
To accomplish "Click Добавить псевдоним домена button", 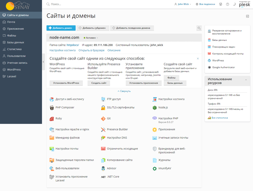I will click(x=132, y=28).
